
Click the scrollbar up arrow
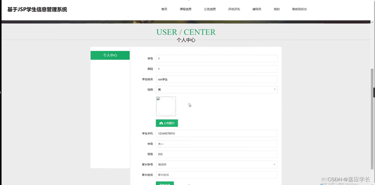(x=372, y=22)
